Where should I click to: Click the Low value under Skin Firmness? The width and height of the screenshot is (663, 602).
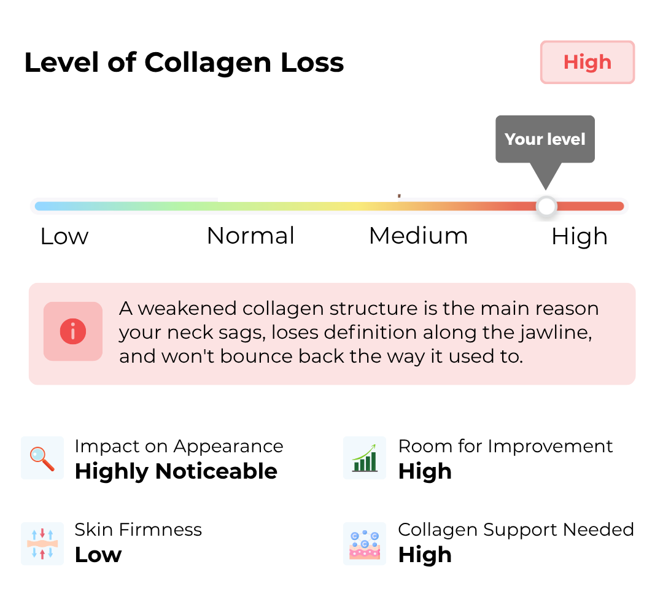(x=98, y=555)
